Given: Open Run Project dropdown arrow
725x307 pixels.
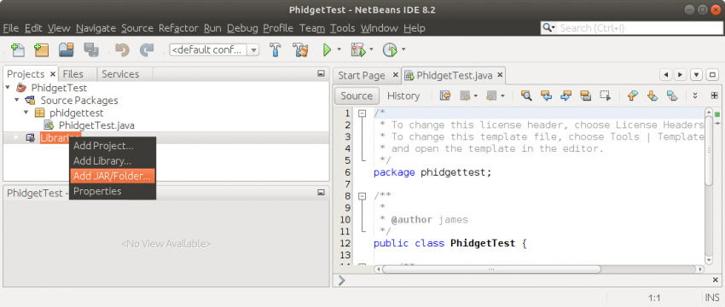Looking at the screenshot, I should (339, 49).
